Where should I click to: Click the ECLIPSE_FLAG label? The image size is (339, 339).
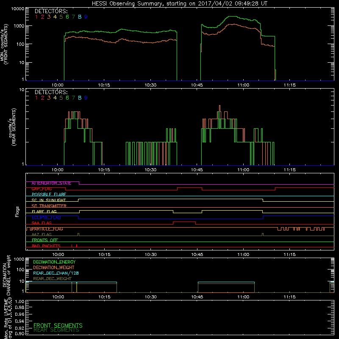tap(46, 217)
